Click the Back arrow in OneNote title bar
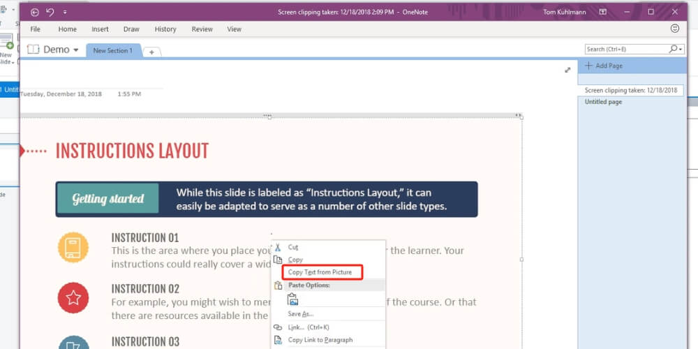Screen dimensions: 698x349 pos(35,13)
